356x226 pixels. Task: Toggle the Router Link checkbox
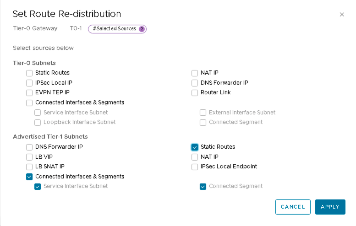pyautogui.click(x=195, y=92)
